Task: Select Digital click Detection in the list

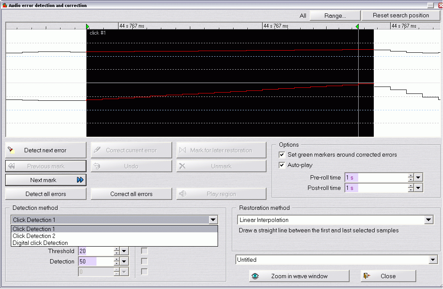Action: 114,243
